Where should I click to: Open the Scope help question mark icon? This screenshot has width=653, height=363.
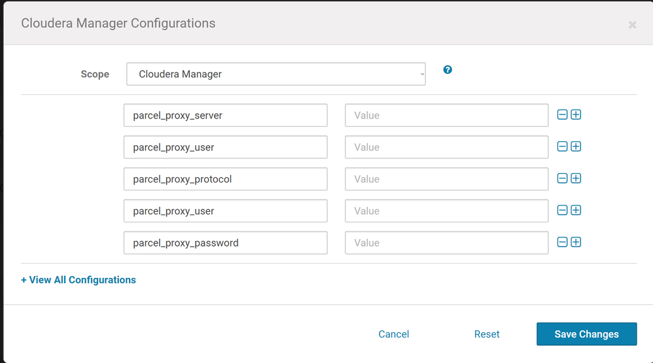(x=448, y=70)
